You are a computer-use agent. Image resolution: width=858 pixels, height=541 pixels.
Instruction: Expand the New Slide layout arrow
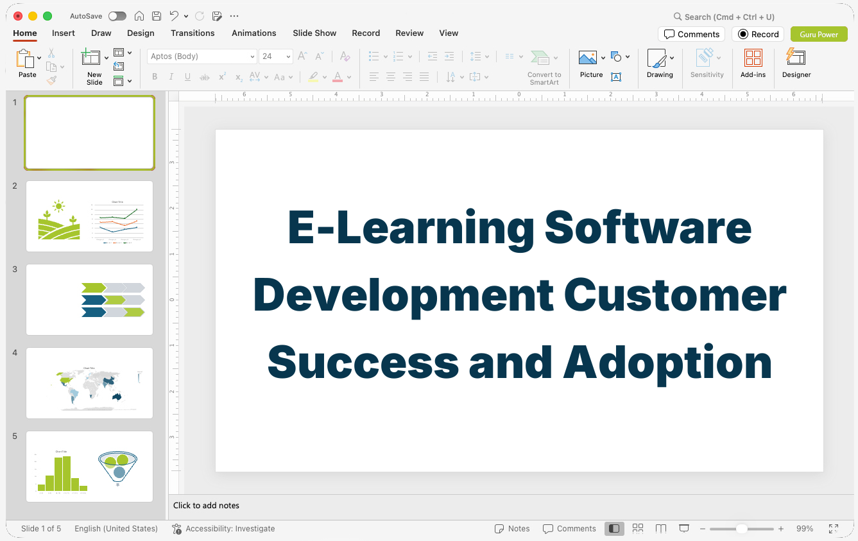pos(107,58)
